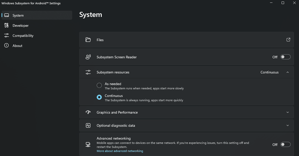Maximize the WSA Settings window
This screenshot has height=156, width=299.
pos(283,3)
